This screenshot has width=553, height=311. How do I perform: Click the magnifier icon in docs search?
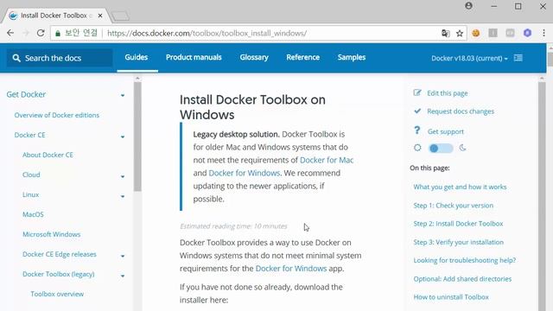[16, 58]
